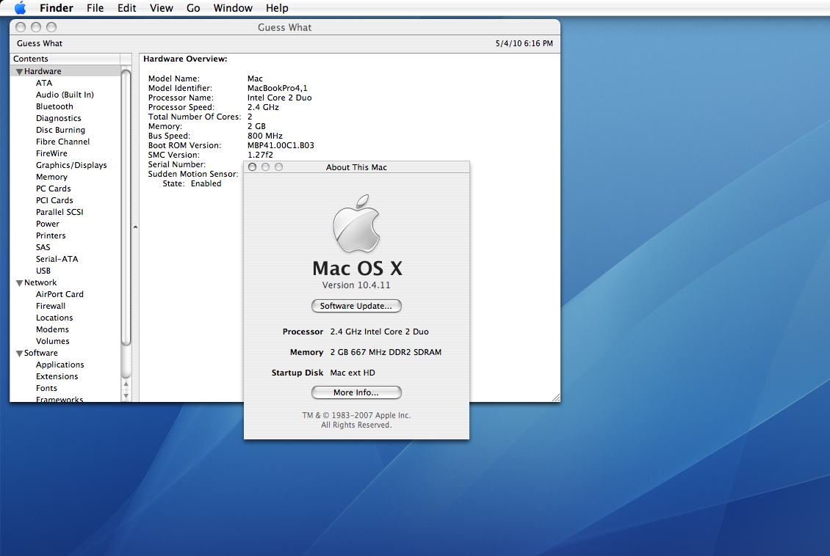The height and width of the screenshot is (556, 830).
Task: Collapse the Network disclosure triangle
Action: point(19,283)
